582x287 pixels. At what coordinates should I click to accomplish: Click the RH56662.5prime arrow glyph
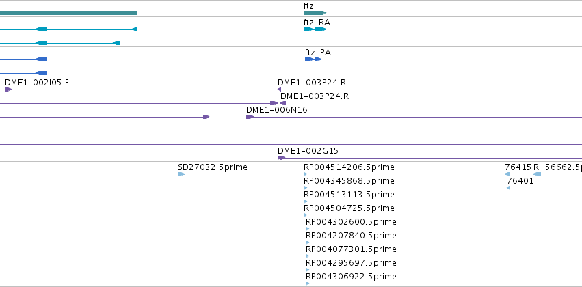[537, 174]
